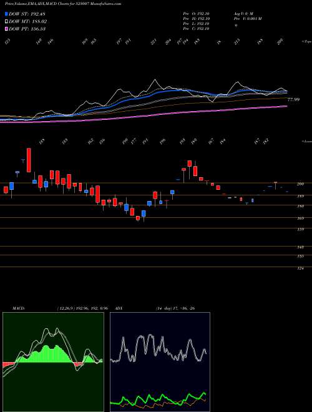Screen dimensions: 312x412
Task: Click the 180 price level label
Action: [301, 206]
